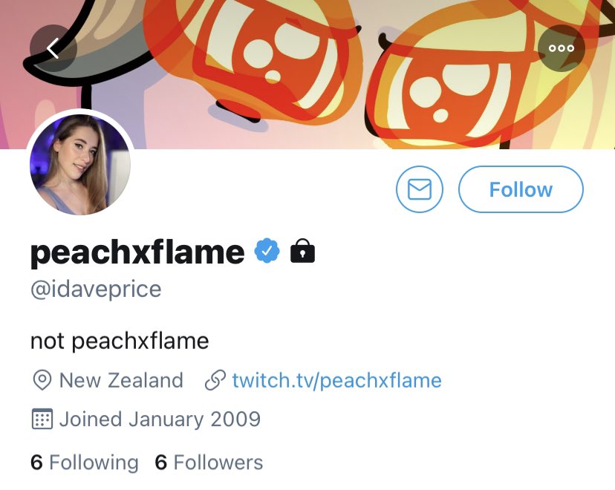View the 6 Followers list
This screenshot has width=615, height=490.
point(209,463)
